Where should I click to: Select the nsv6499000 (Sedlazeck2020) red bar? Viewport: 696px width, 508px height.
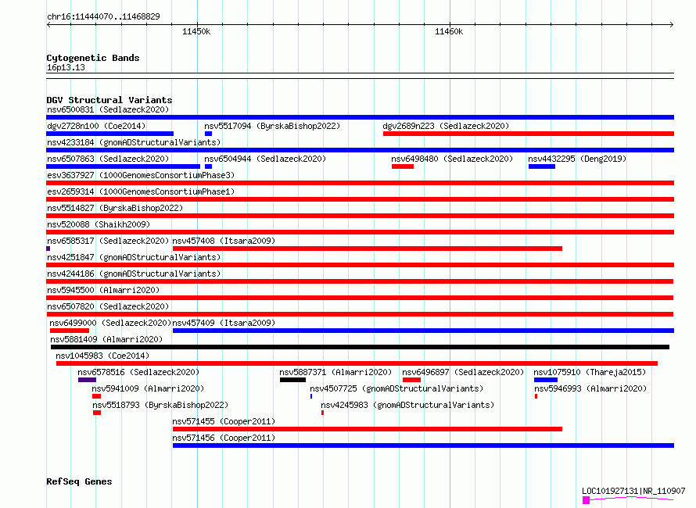(70, 331)
